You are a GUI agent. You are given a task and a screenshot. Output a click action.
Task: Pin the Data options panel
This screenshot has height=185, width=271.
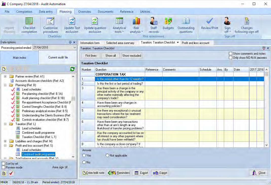[70, 42]
